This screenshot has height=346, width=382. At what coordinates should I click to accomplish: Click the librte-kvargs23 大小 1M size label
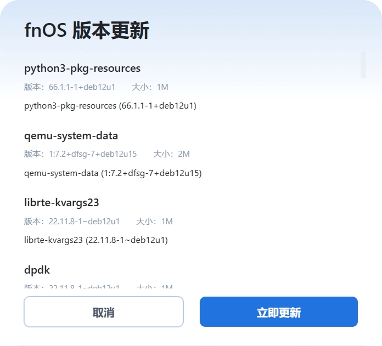coord(154,222)
